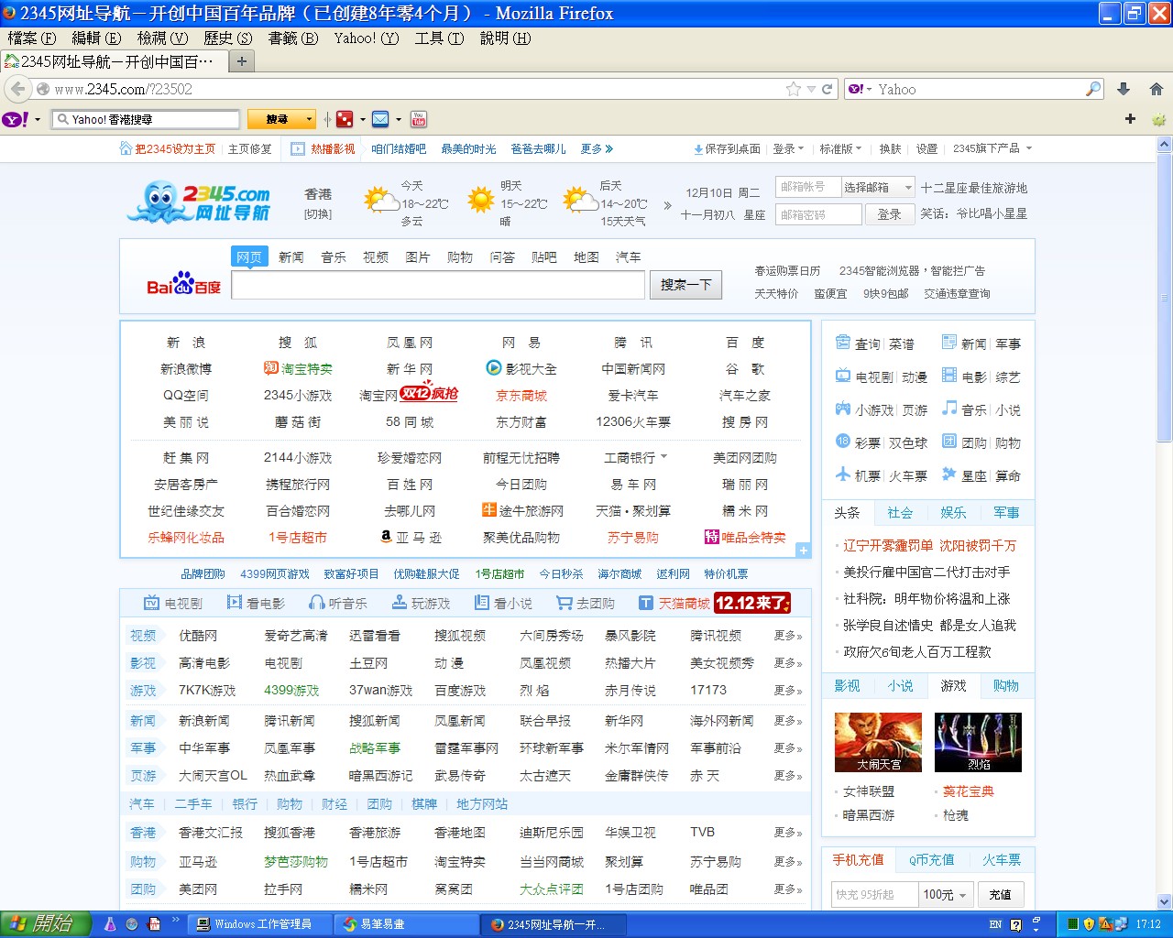Open the 淘宝特卖 link

coord(306,368)
